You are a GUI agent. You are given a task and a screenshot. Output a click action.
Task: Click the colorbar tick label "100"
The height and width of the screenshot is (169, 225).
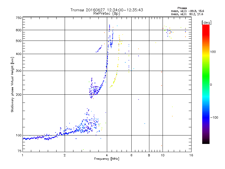[213, 52]
